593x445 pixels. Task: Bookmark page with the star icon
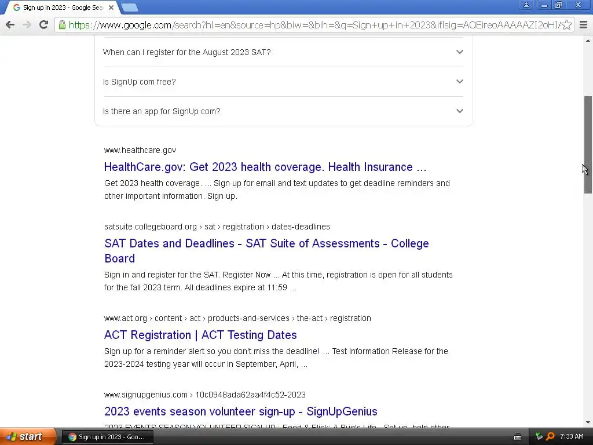pyautogui.click(x=566, y=25)
